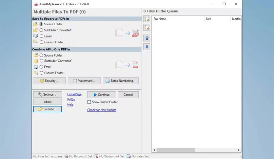Screen dimensions: 274x159
Task: Select Source Folder under Combine All to One PDF
Action: (x=41, y=55)
